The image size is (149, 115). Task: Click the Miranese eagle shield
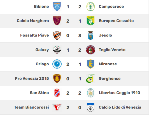90,64
